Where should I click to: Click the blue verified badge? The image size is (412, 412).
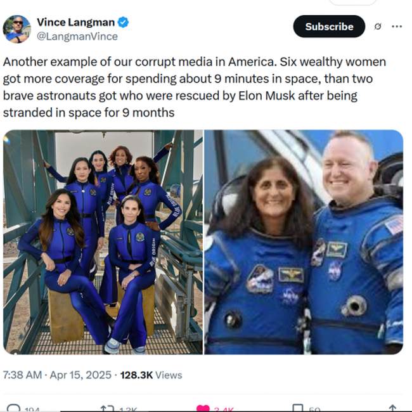[123, 22]
